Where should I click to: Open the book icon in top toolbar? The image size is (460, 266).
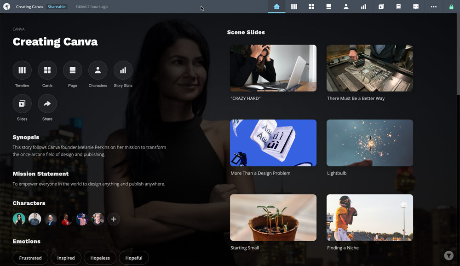[398, 6]
